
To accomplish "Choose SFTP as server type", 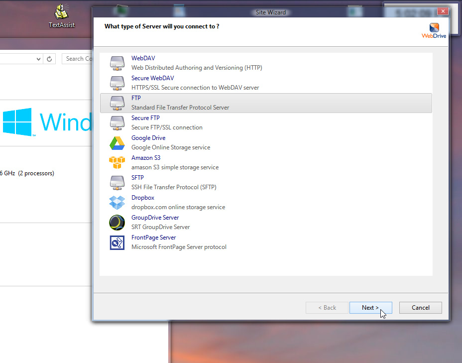I will pyautogui.click(x=137, y=178).
